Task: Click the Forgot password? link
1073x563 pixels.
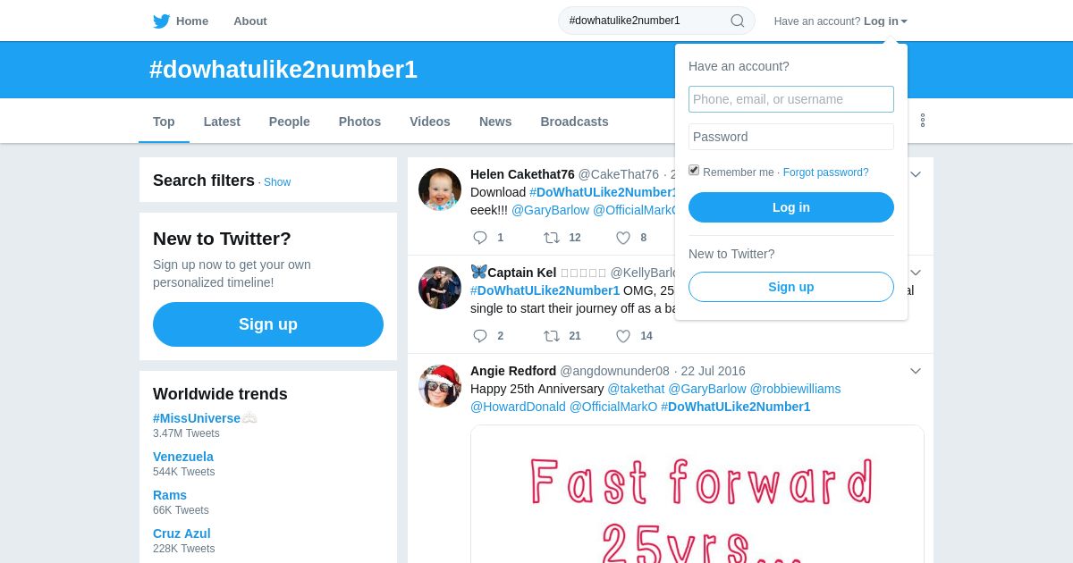Action: coord(825,172)
